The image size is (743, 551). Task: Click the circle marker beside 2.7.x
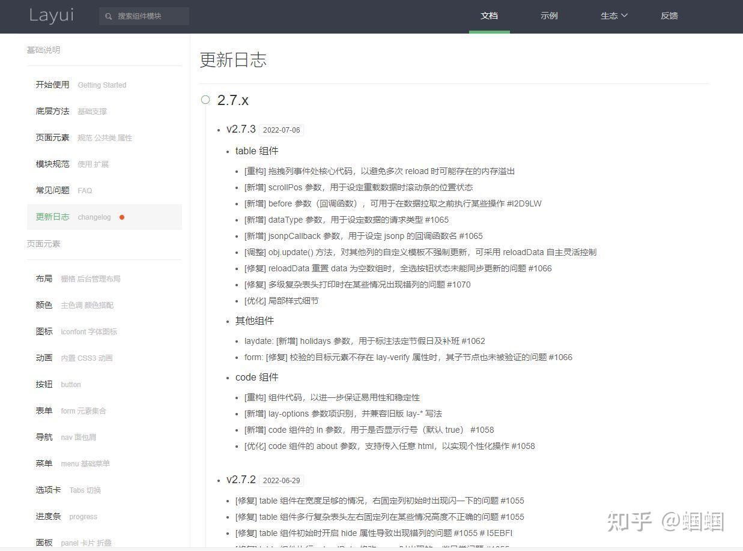coord(205,100)
